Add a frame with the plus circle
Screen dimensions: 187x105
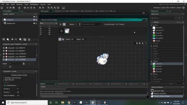[x=61, y=31]
